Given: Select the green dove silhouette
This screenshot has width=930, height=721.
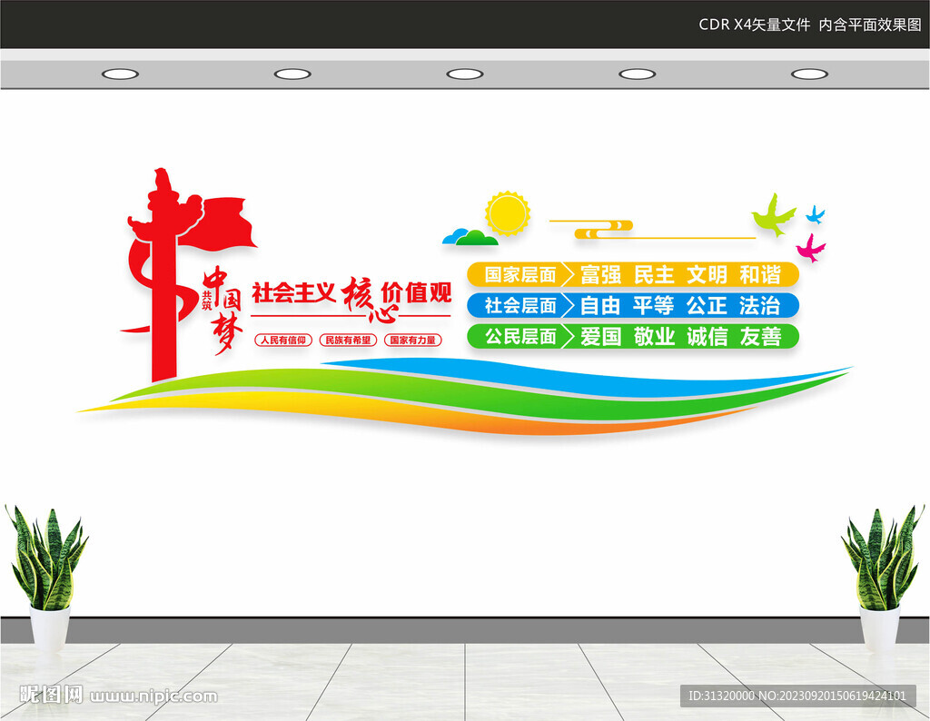Looking at the screenshot, I should pyautogui.click(x=774, y=215).
